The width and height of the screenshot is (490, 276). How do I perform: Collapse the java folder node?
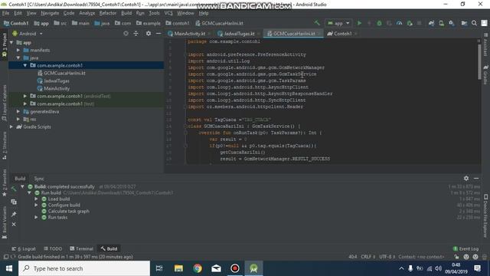coord(18,58)
